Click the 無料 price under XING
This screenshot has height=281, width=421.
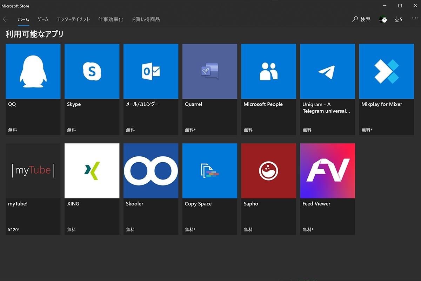72,229
